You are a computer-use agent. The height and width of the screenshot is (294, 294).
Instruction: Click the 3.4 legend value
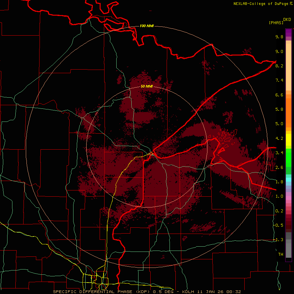click(x=279, y=153)
